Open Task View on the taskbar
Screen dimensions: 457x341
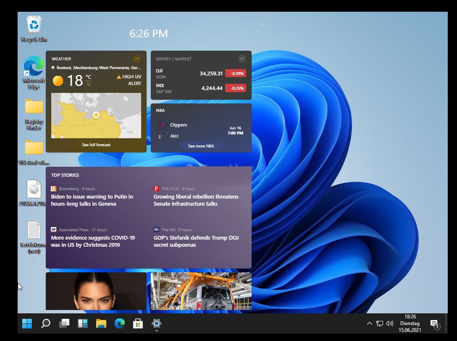tap(64, 323)
